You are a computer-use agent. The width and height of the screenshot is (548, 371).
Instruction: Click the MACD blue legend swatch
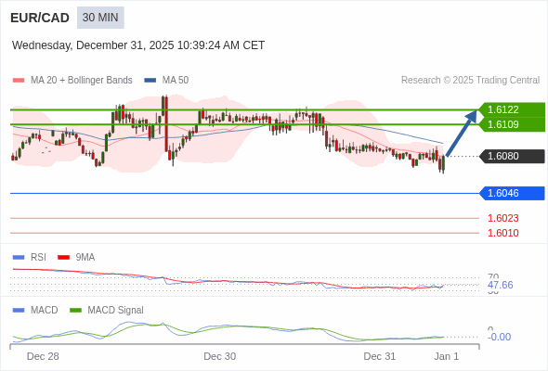click(19, 311)
